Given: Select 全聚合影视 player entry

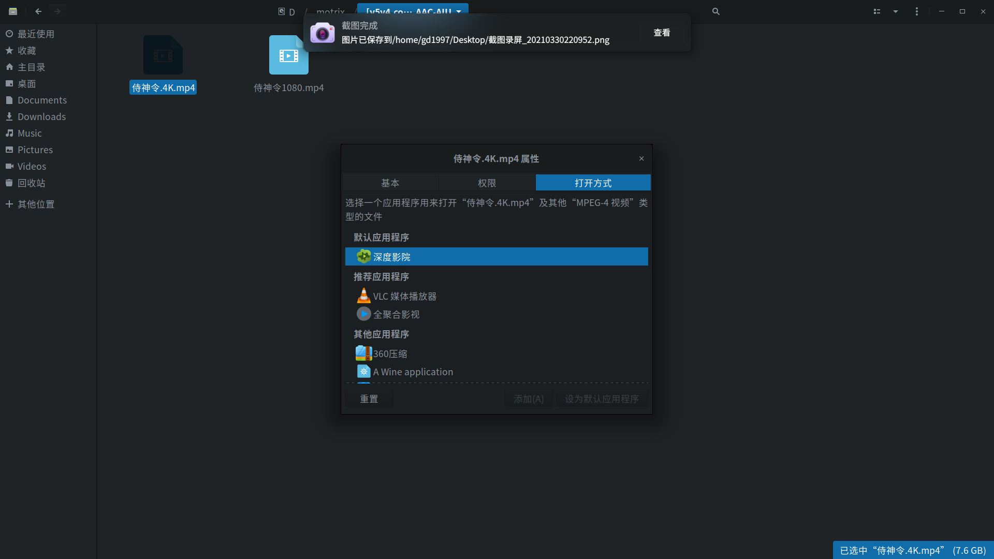Looking at the screenshot, I should (396, 314).
